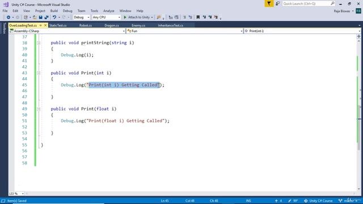Click the Redo toolbar icon
This screenshot has width=363, height=204.
click(64, 18)
